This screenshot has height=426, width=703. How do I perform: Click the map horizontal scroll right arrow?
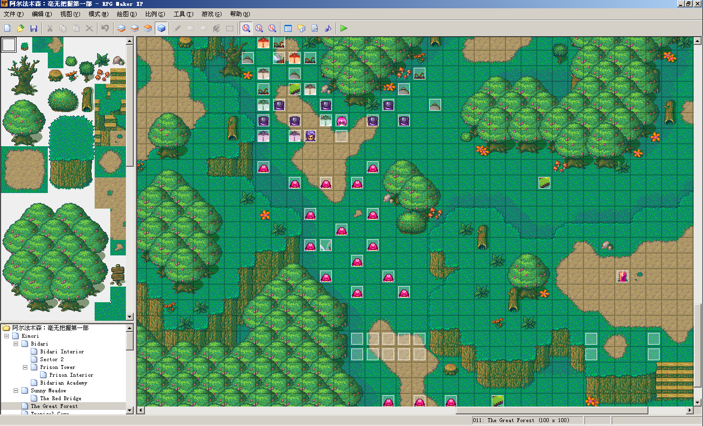click(690, 410)
